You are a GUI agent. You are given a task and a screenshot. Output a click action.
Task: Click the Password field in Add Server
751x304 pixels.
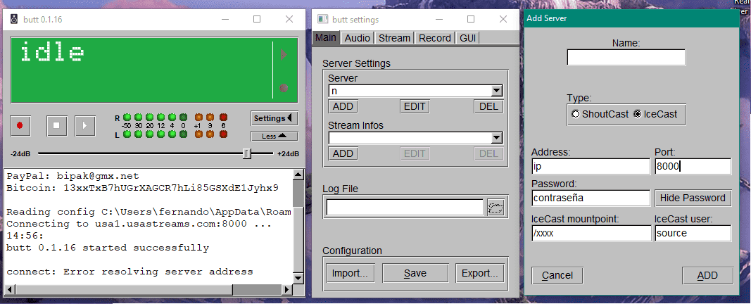pyautogui.click(x=591, y=197)
